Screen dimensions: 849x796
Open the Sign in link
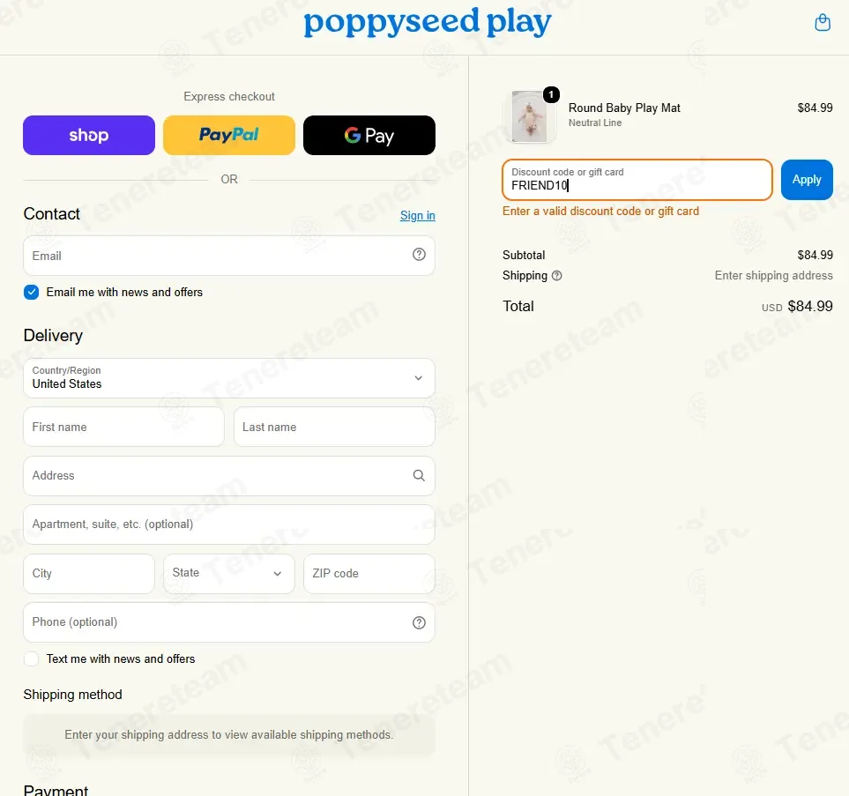[418, 215]
